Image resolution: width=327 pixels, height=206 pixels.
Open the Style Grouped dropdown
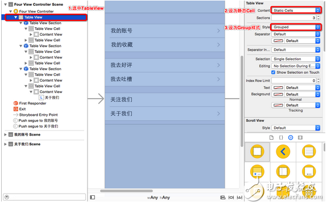[296, 27]
